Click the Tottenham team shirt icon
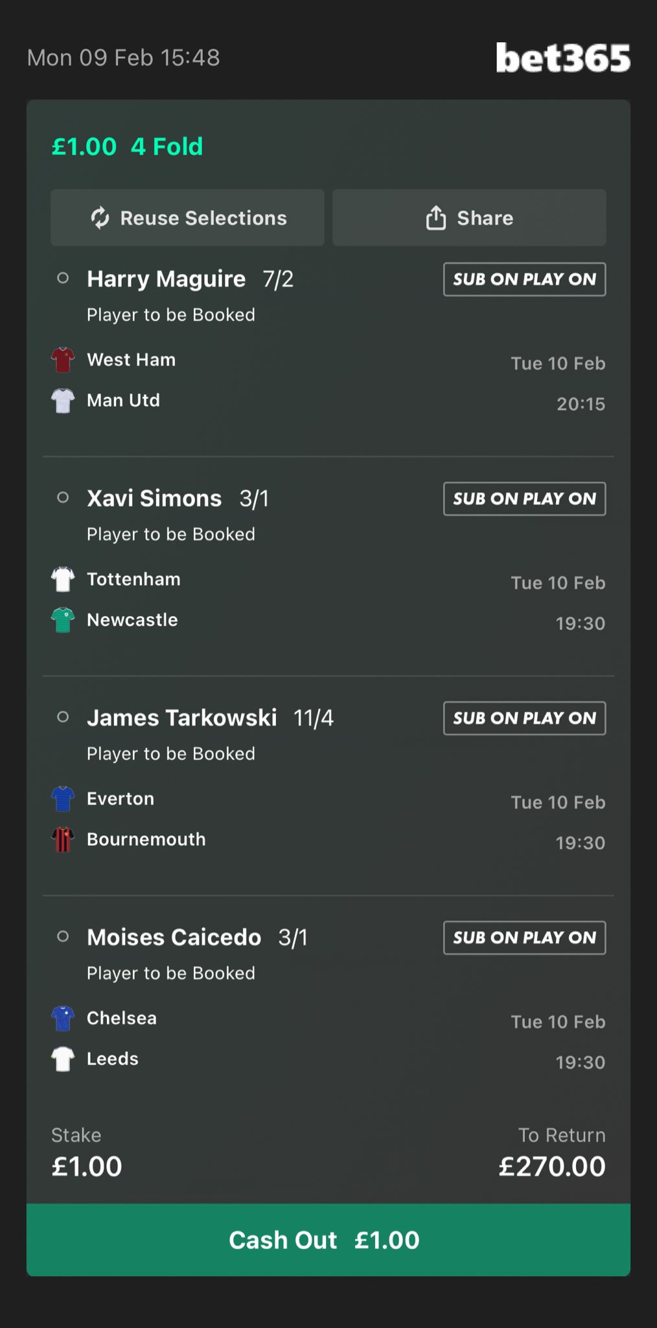657x1328 pixels. tap(63, 579)
